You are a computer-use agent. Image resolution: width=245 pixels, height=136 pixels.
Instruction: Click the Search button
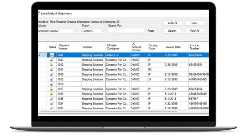tap(172, 31)
